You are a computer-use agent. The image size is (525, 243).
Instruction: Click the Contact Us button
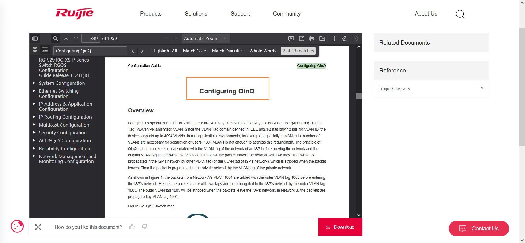pos(479,229)
